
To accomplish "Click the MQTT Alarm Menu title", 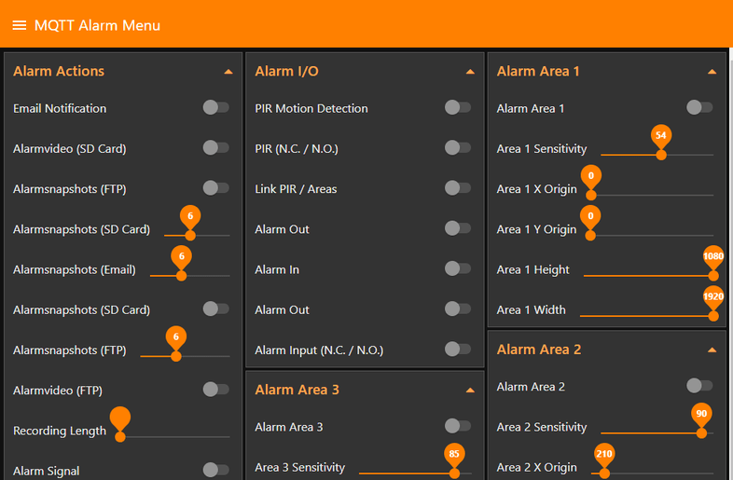I will click(x=97, y=25).
